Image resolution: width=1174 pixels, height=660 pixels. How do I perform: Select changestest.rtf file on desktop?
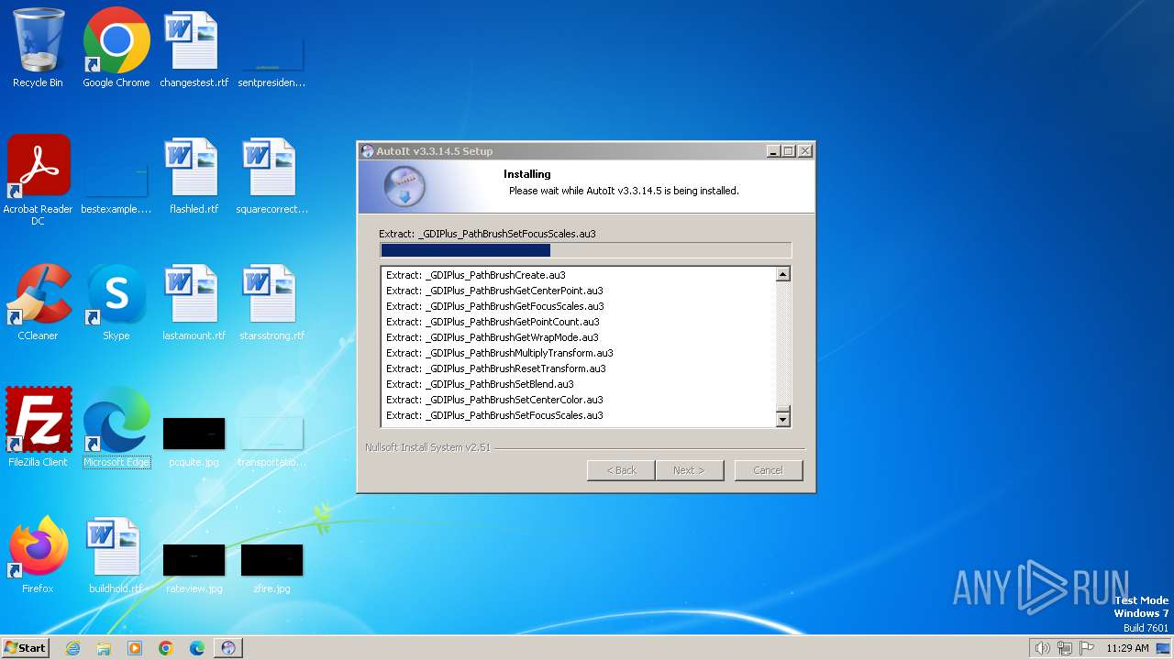click(194, 48)
